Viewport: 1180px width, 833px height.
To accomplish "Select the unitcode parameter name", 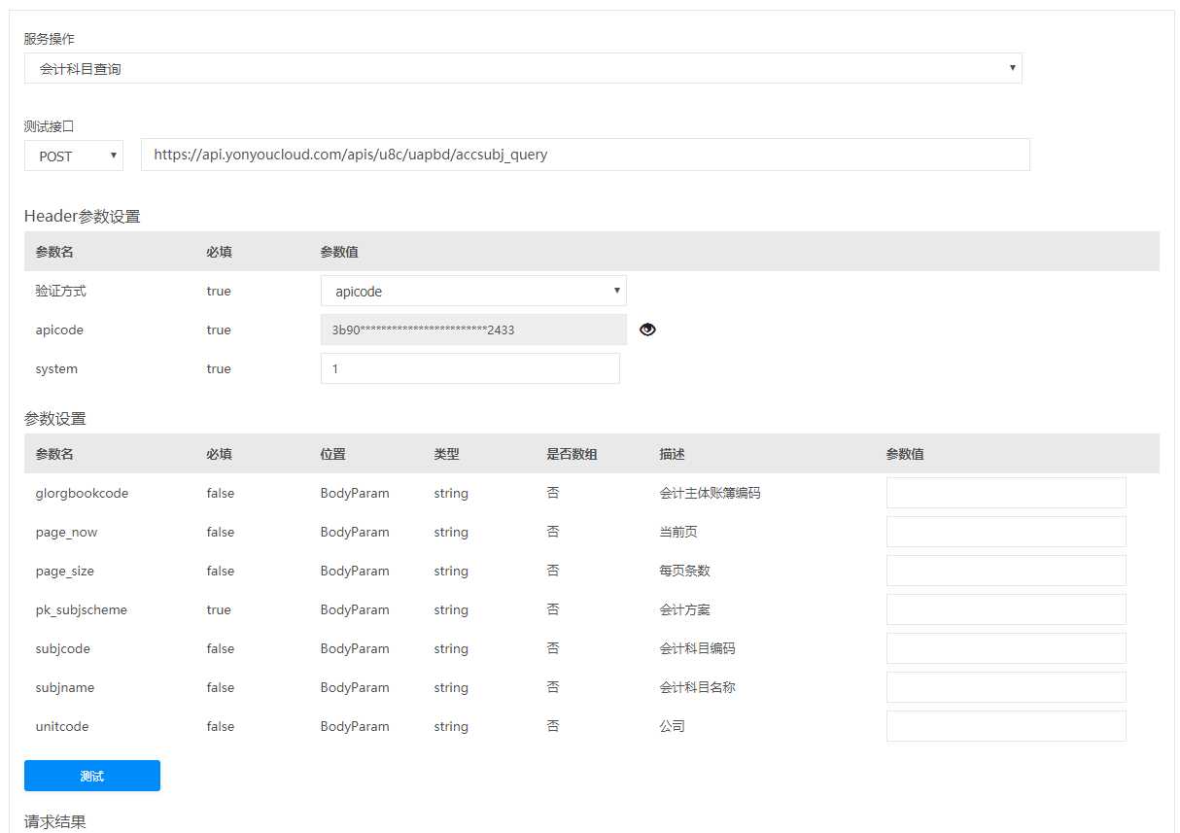I will coord(62,726).
